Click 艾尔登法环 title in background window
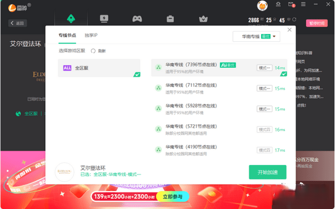The image size is (335, 209). [26, 44]
